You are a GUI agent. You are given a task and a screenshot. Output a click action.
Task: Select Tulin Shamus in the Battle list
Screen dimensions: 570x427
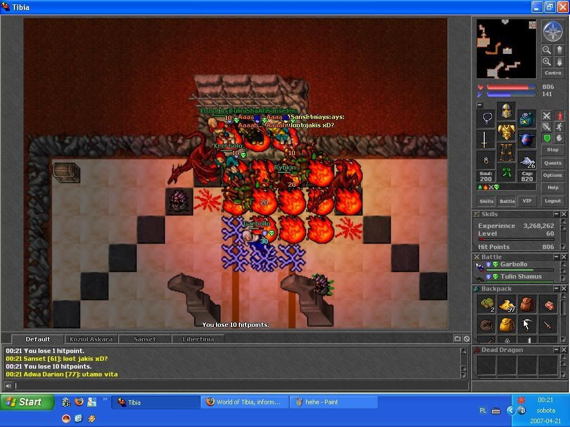(516, 278)
